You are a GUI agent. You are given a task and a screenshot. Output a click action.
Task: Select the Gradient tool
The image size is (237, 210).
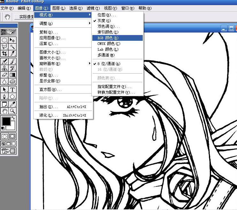pos(12,75)
